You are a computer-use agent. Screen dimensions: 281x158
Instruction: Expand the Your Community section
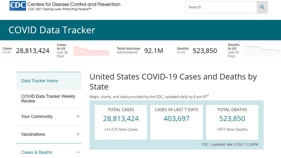click(x=78, y=116)
